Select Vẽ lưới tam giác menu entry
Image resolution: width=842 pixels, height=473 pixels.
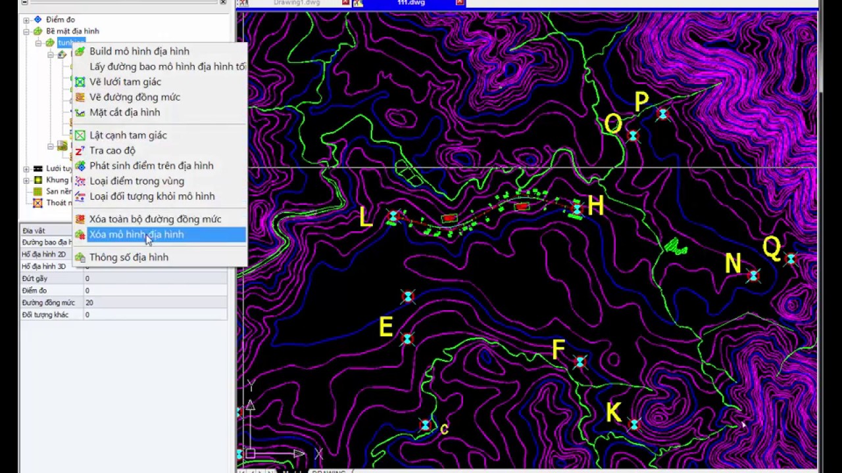tap(160, 82)
